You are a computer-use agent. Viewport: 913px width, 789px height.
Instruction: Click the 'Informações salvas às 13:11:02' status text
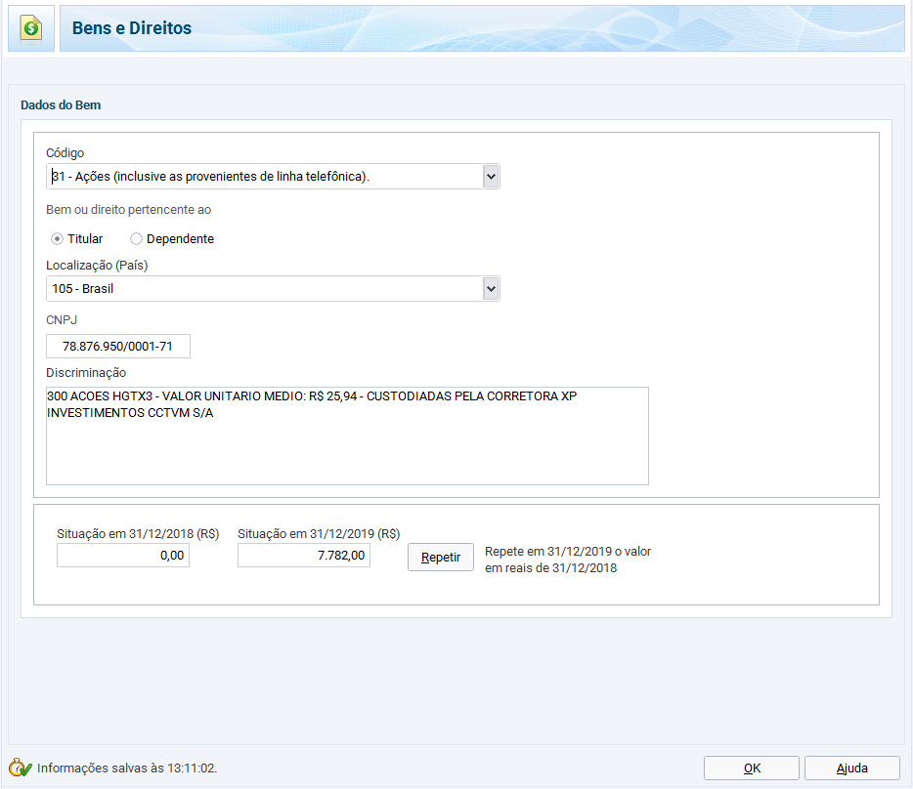[x=127, y=768]
